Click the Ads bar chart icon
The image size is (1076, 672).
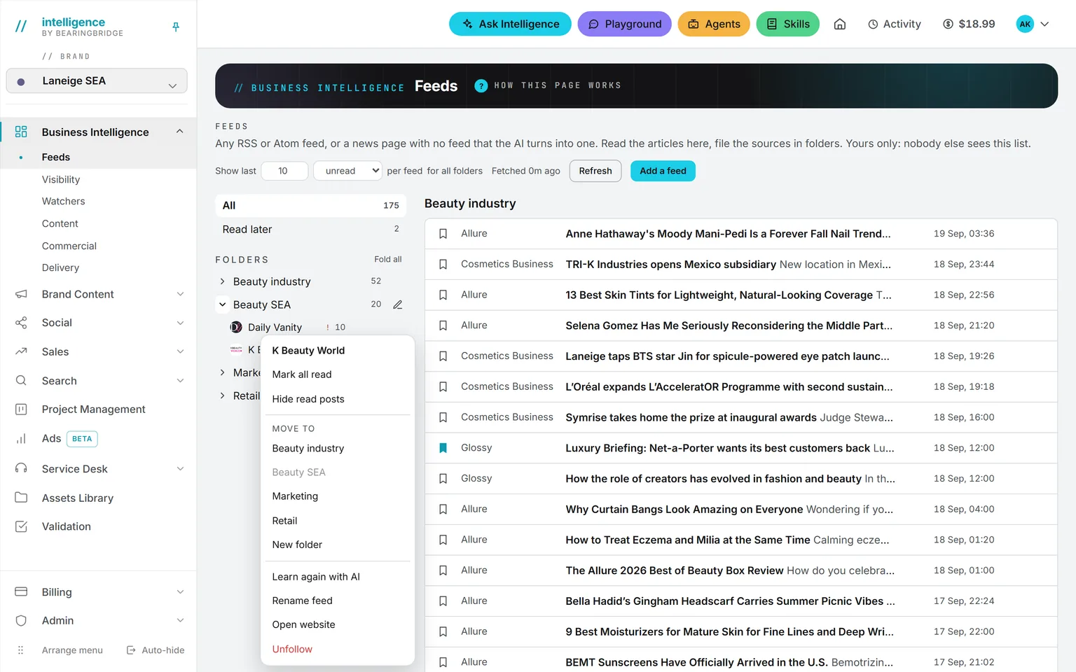pyautogui.click(x=21, y=439)
